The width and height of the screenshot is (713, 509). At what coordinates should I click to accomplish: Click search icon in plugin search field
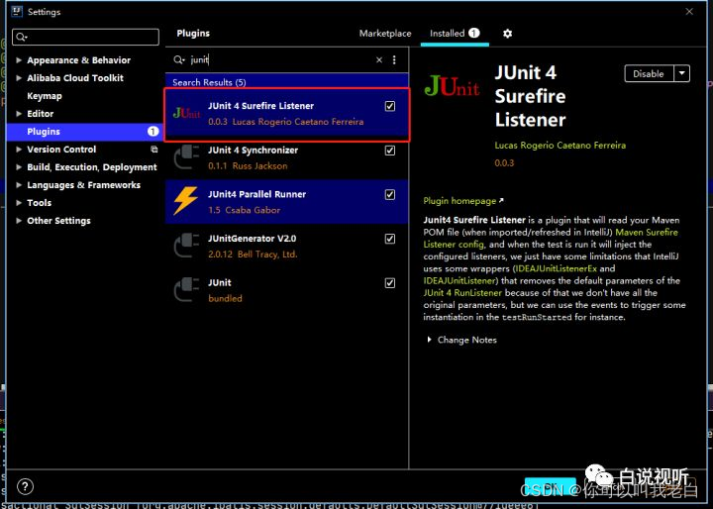178,59
